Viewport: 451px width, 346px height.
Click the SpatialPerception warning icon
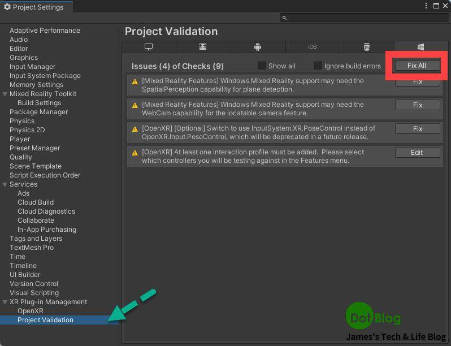pos(135,82)
